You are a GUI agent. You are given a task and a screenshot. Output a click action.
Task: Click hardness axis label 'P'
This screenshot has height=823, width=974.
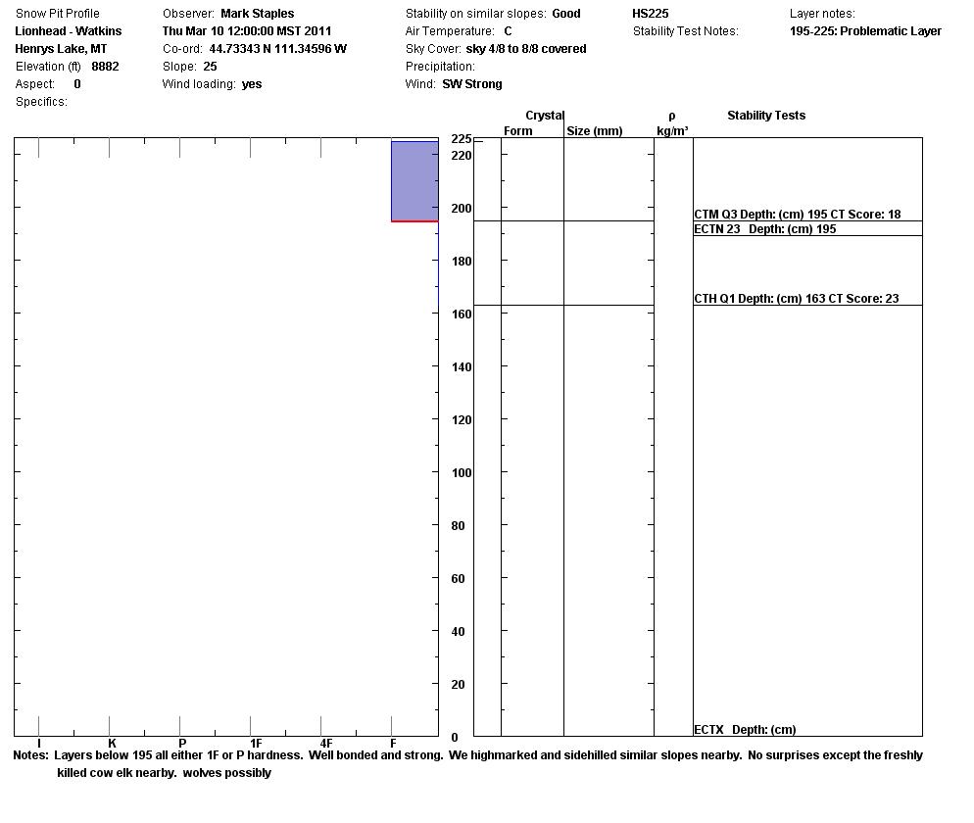(182, 744)
